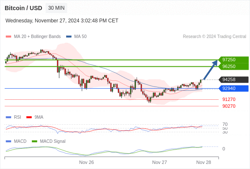Click the Nov 26 date axis label

(86, 162)
